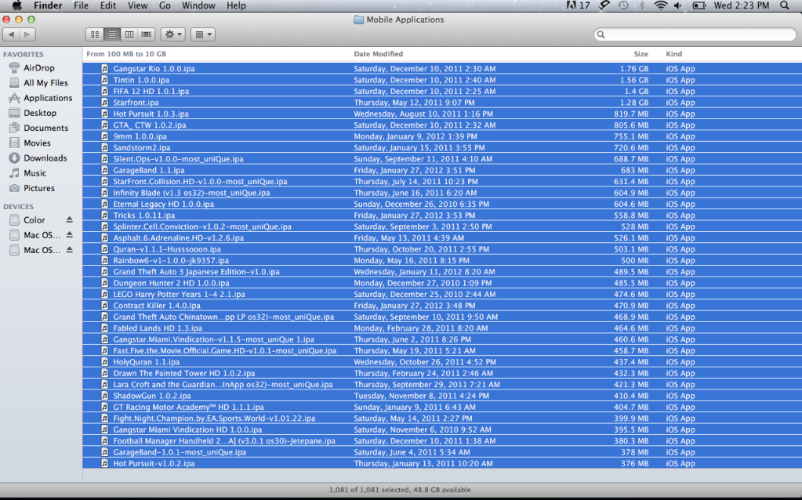This screenshot has width=802, height=500.
Task: Click the Mobile Applications title folder icon
Action: 358,20
